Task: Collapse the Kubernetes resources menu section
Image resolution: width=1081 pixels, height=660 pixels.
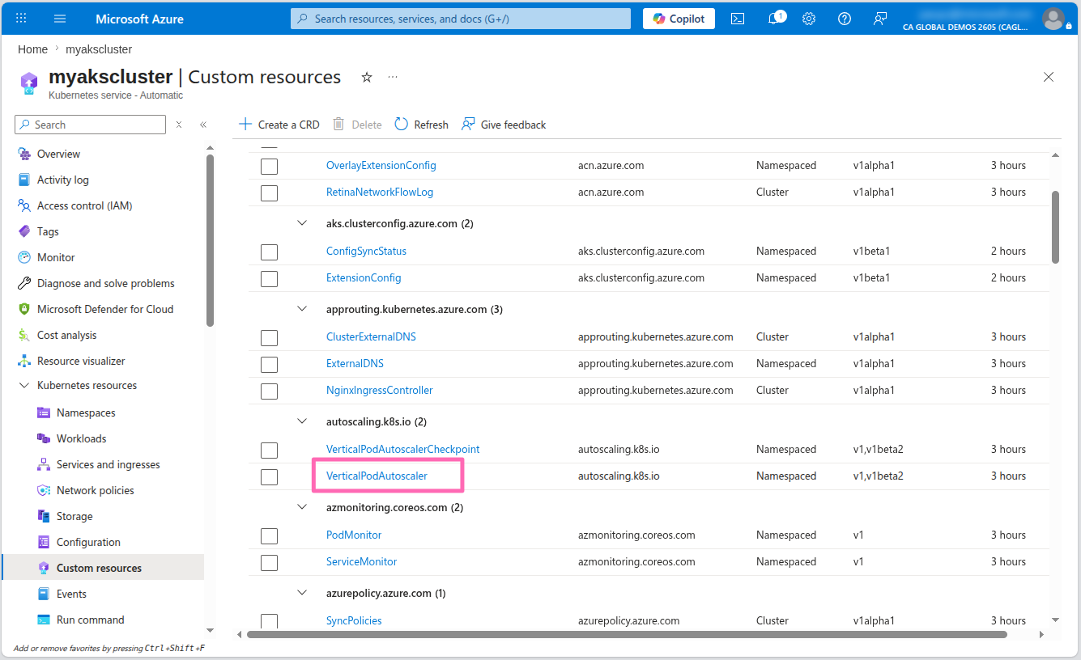Action: pyautogui.click(x=23, y=385)
